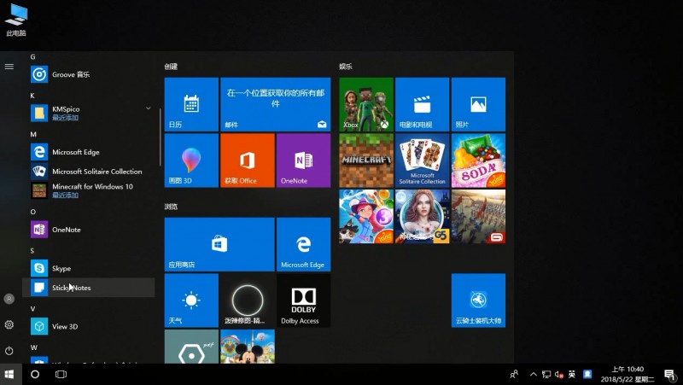683x385 pixels.
Task: Launch the Paint 3D (画图 3D) tile
Action: point(191,160)
